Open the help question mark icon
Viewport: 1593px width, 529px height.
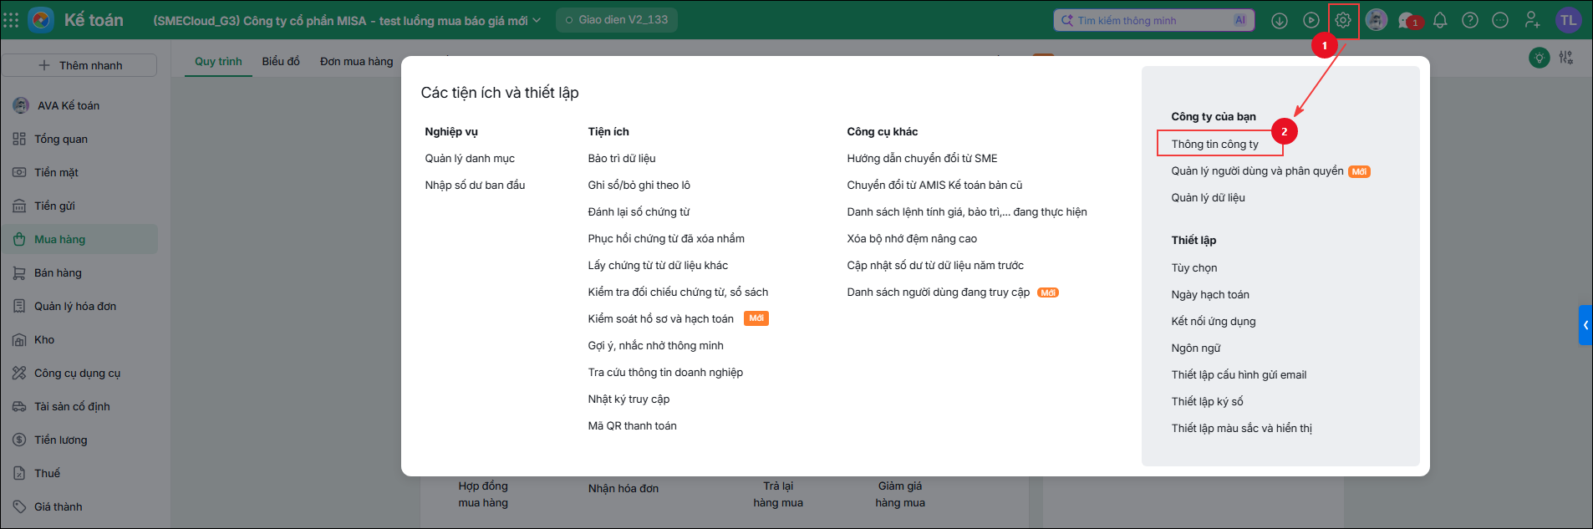click(1470, 20)
